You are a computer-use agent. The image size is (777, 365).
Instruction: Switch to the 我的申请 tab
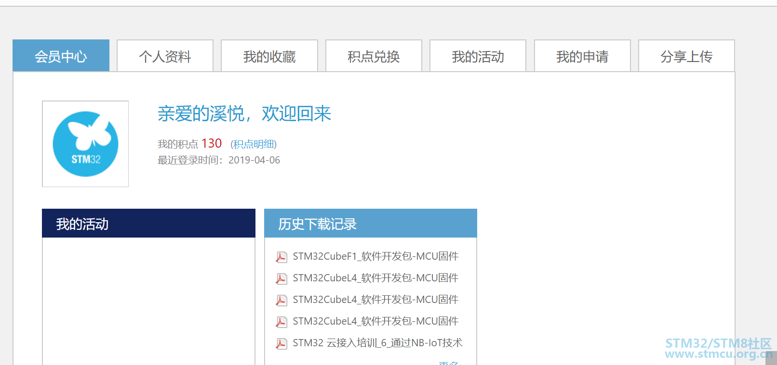click(582, 56)
